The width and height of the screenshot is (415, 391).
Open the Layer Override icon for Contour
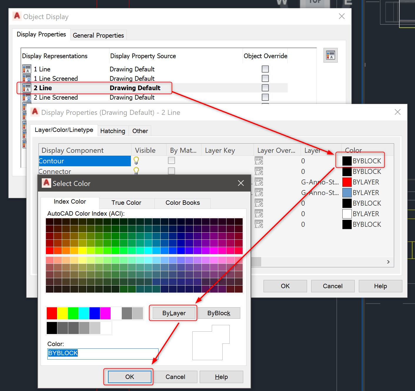tap(259, 161)
